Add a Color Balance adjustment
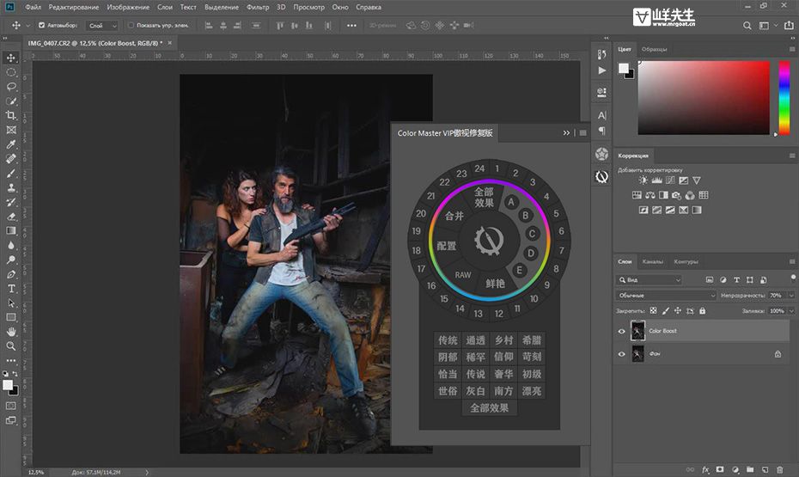The image size is (799, 477). pos(650,195)
